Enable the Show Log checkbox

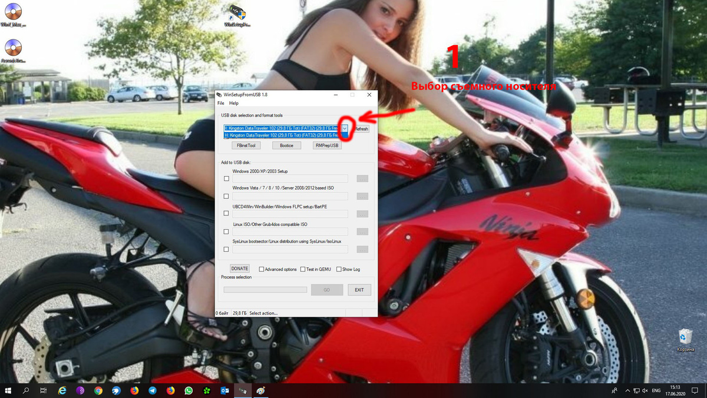(339, 270)
